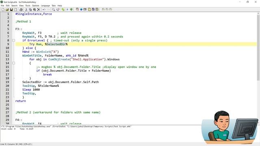Screen dimensions: 260x146
Task: Click 'ComObjCreate' in line 13
Action: [x=58, y=59]
